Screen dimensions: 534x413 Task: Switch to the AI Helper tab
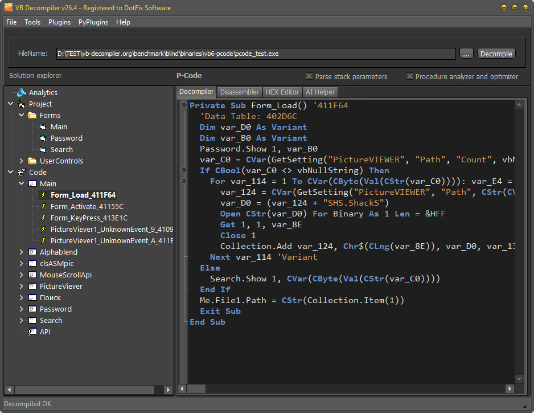pos(320,92)
